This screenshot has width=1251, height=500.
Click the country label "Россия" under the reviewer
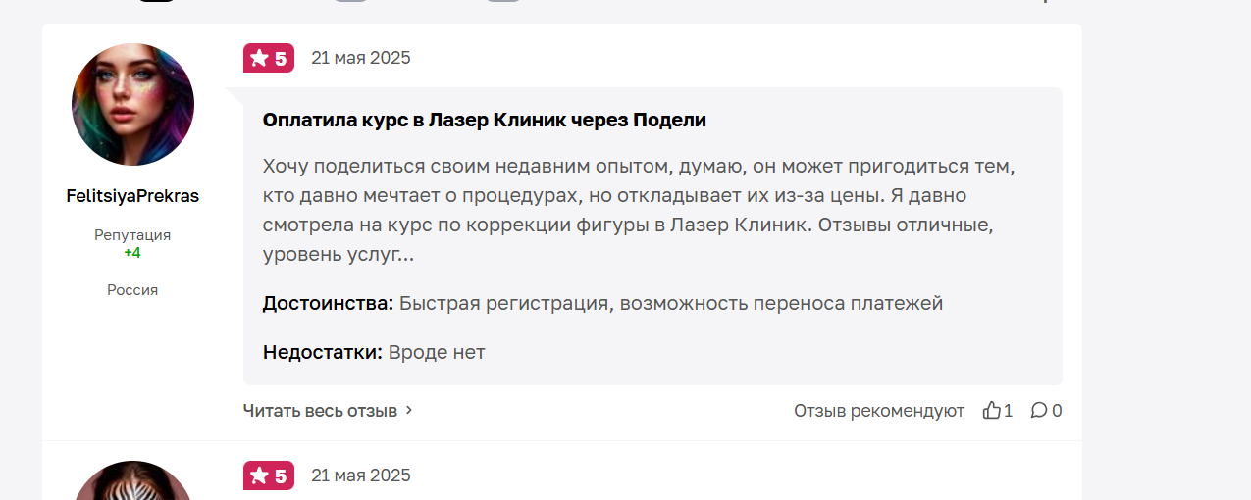(x=132, y=290)
